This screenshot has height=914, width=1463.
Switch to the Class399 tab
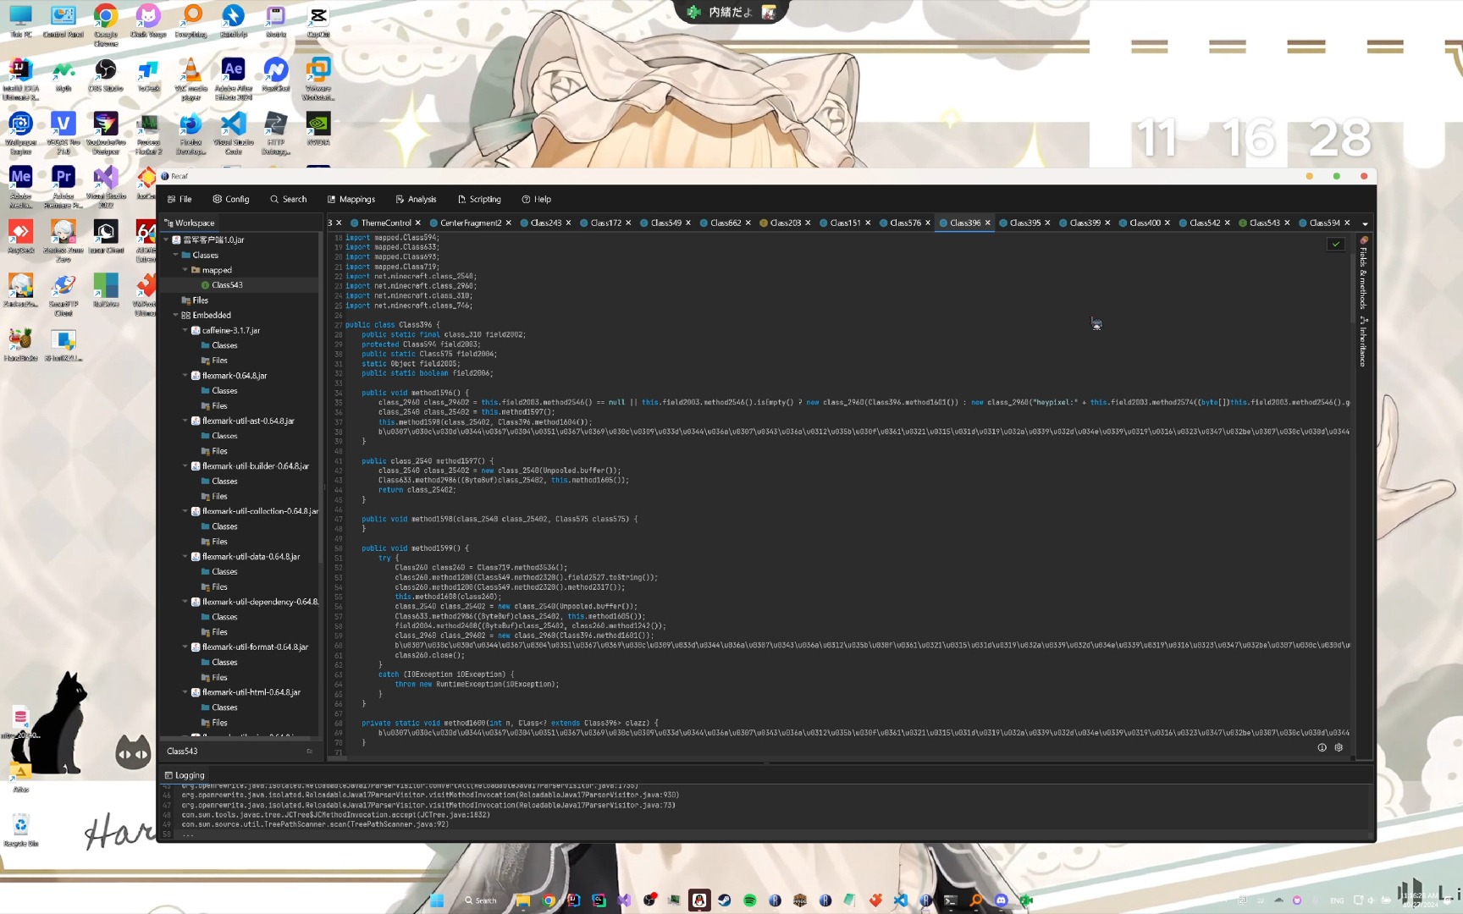click(x=1085, y=223)
